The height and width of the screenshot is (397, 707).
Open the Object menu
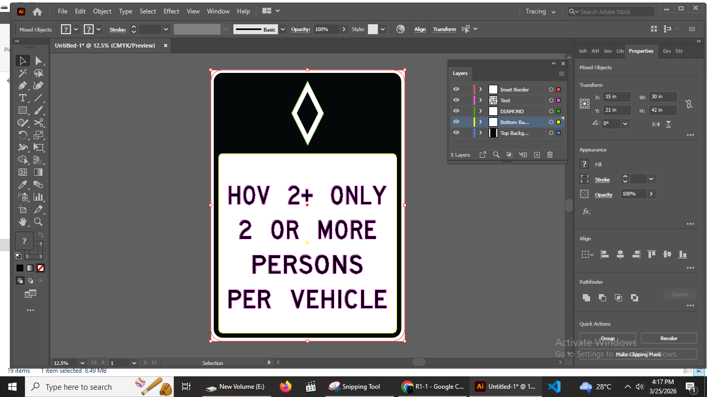(x=102, y=11)
